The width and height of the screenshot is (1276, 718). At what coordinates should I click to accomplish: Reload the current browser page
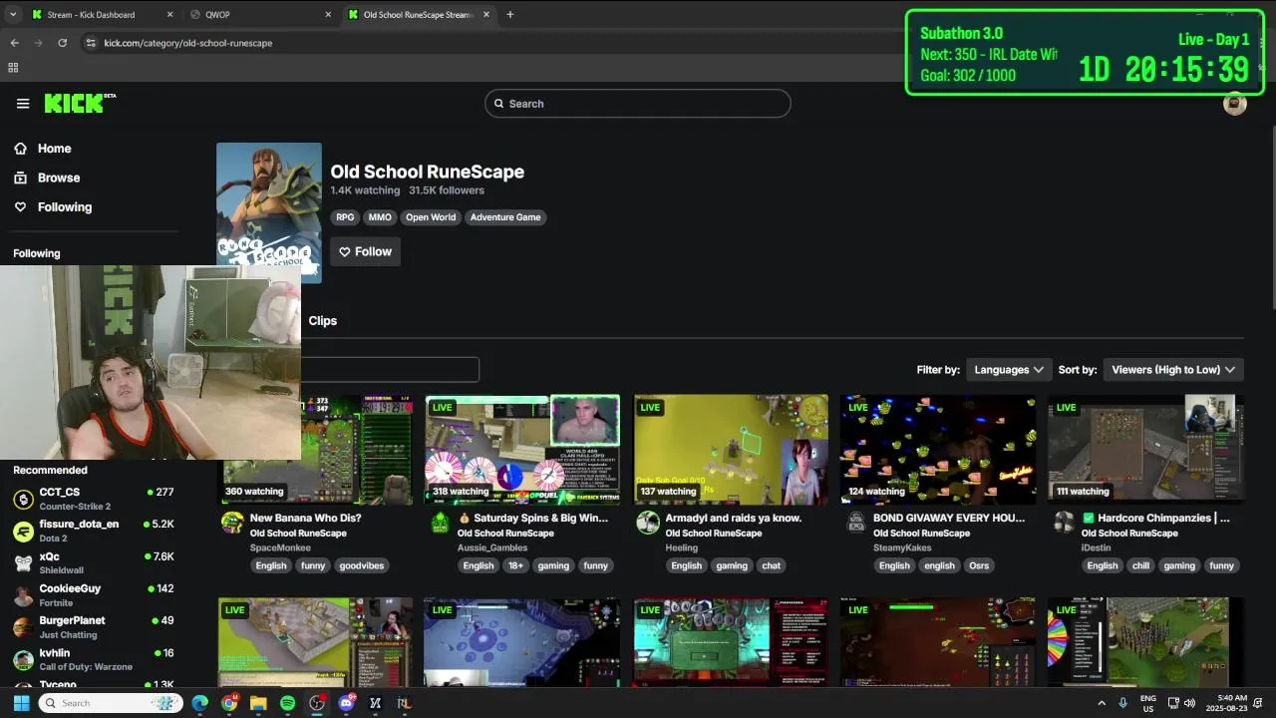(x=62, y=43)
